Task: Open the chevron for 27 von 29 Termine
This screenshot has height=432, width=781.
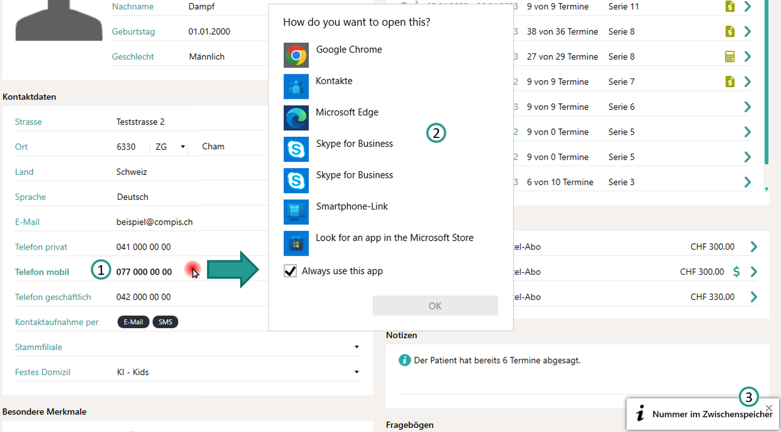Action: point(748,57)
